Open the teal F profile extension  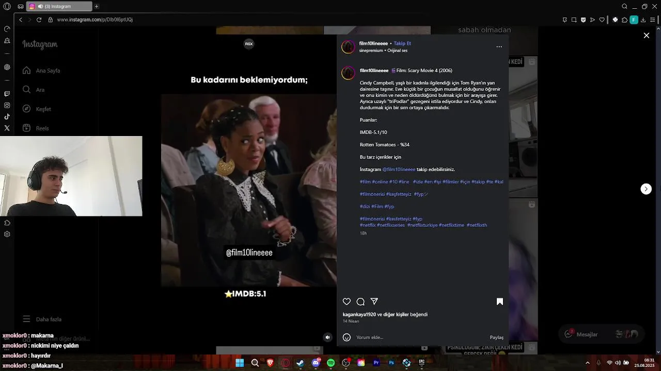(x=634, y=20)
